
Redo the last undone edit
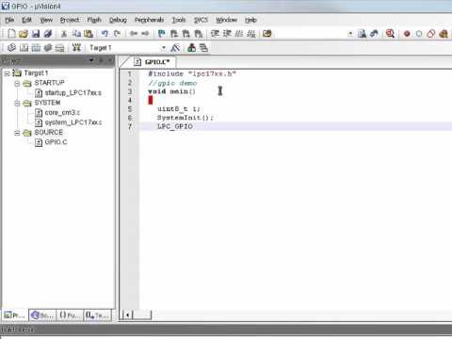pyautogui.click(x=117, y=34)
